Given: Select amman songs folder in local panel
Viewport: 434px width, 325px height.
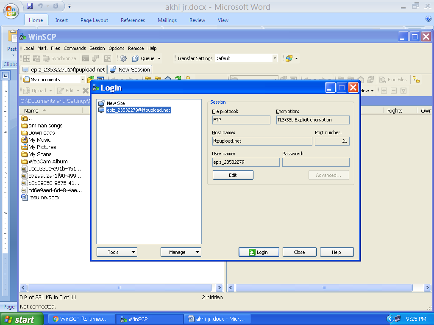Looking at the screenshot, I should pos(42,125).
